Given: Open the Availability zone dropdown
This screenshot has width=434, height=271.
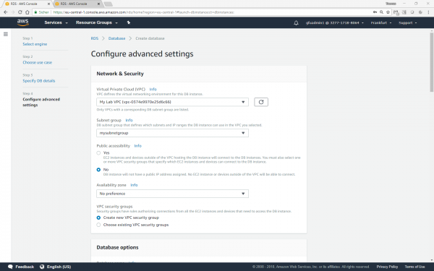Looking at the screenshot, I should pos(172,194).
